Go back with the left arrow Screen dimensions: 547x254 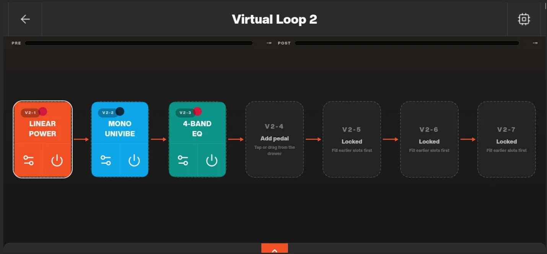[x=25, y=19]
